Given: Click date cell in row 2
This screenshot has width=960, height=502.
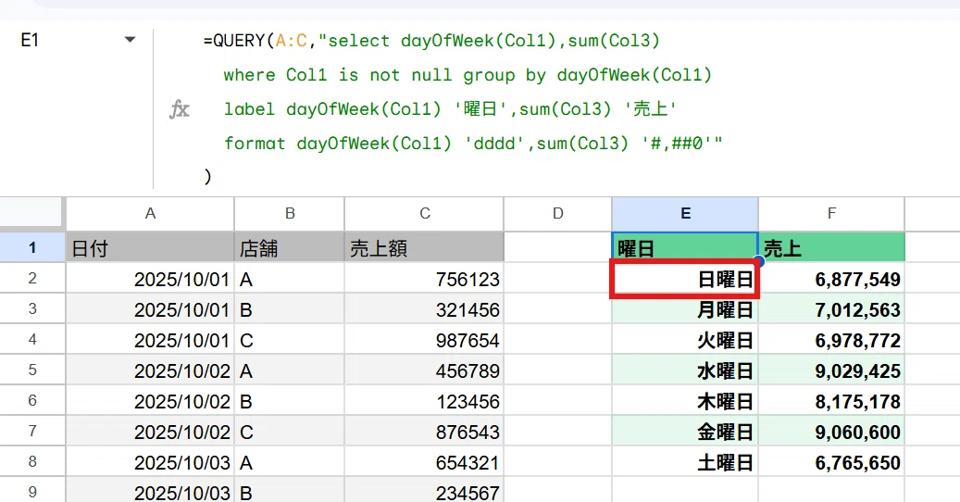Looking at the screenshot, I should point(150,279).
